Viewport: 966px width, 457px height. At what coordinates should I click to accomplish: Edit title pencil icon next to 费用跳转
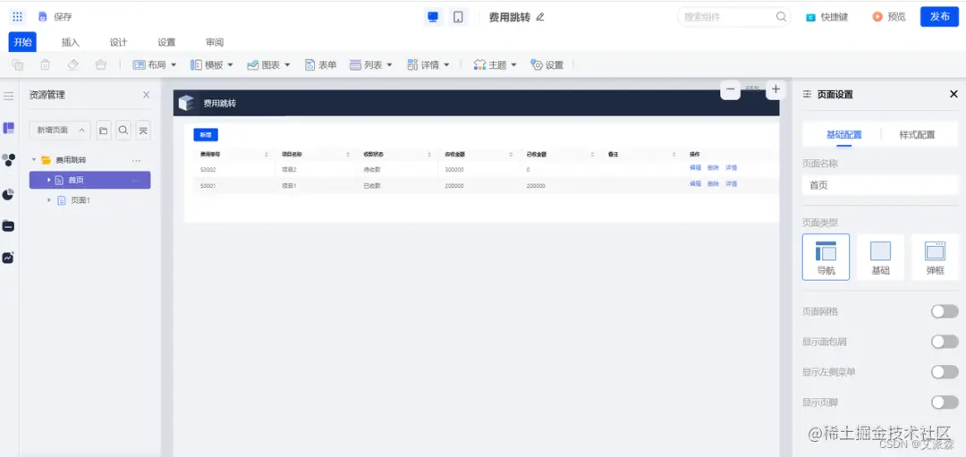pyautogui.click(x=540, y=17)
